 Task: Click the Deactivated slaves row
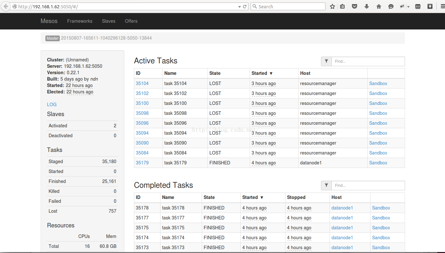click(x=82, y=136)
